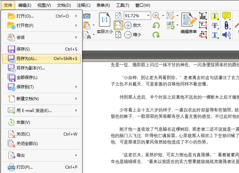
Task: Open the 导出 menu entry
Action: (42, 155)
